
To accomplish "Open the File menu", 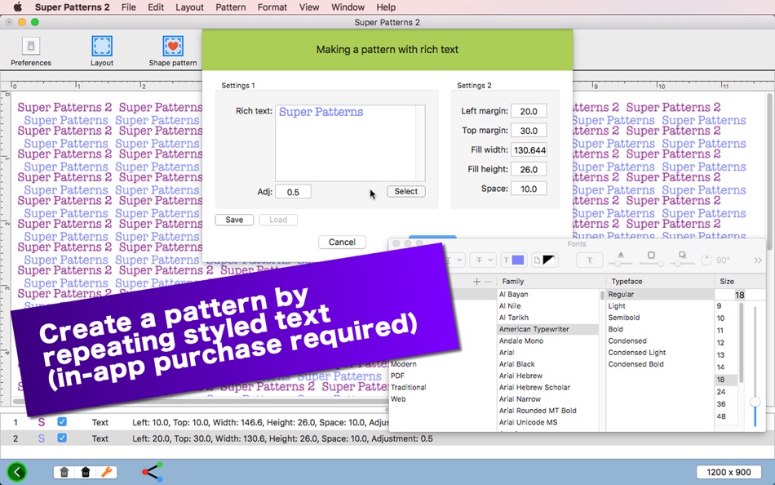I will pyautogui.click(x=129, y=7).
